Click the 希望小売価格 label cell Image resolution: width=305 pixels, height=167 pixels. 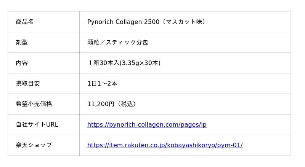[34, 104]
